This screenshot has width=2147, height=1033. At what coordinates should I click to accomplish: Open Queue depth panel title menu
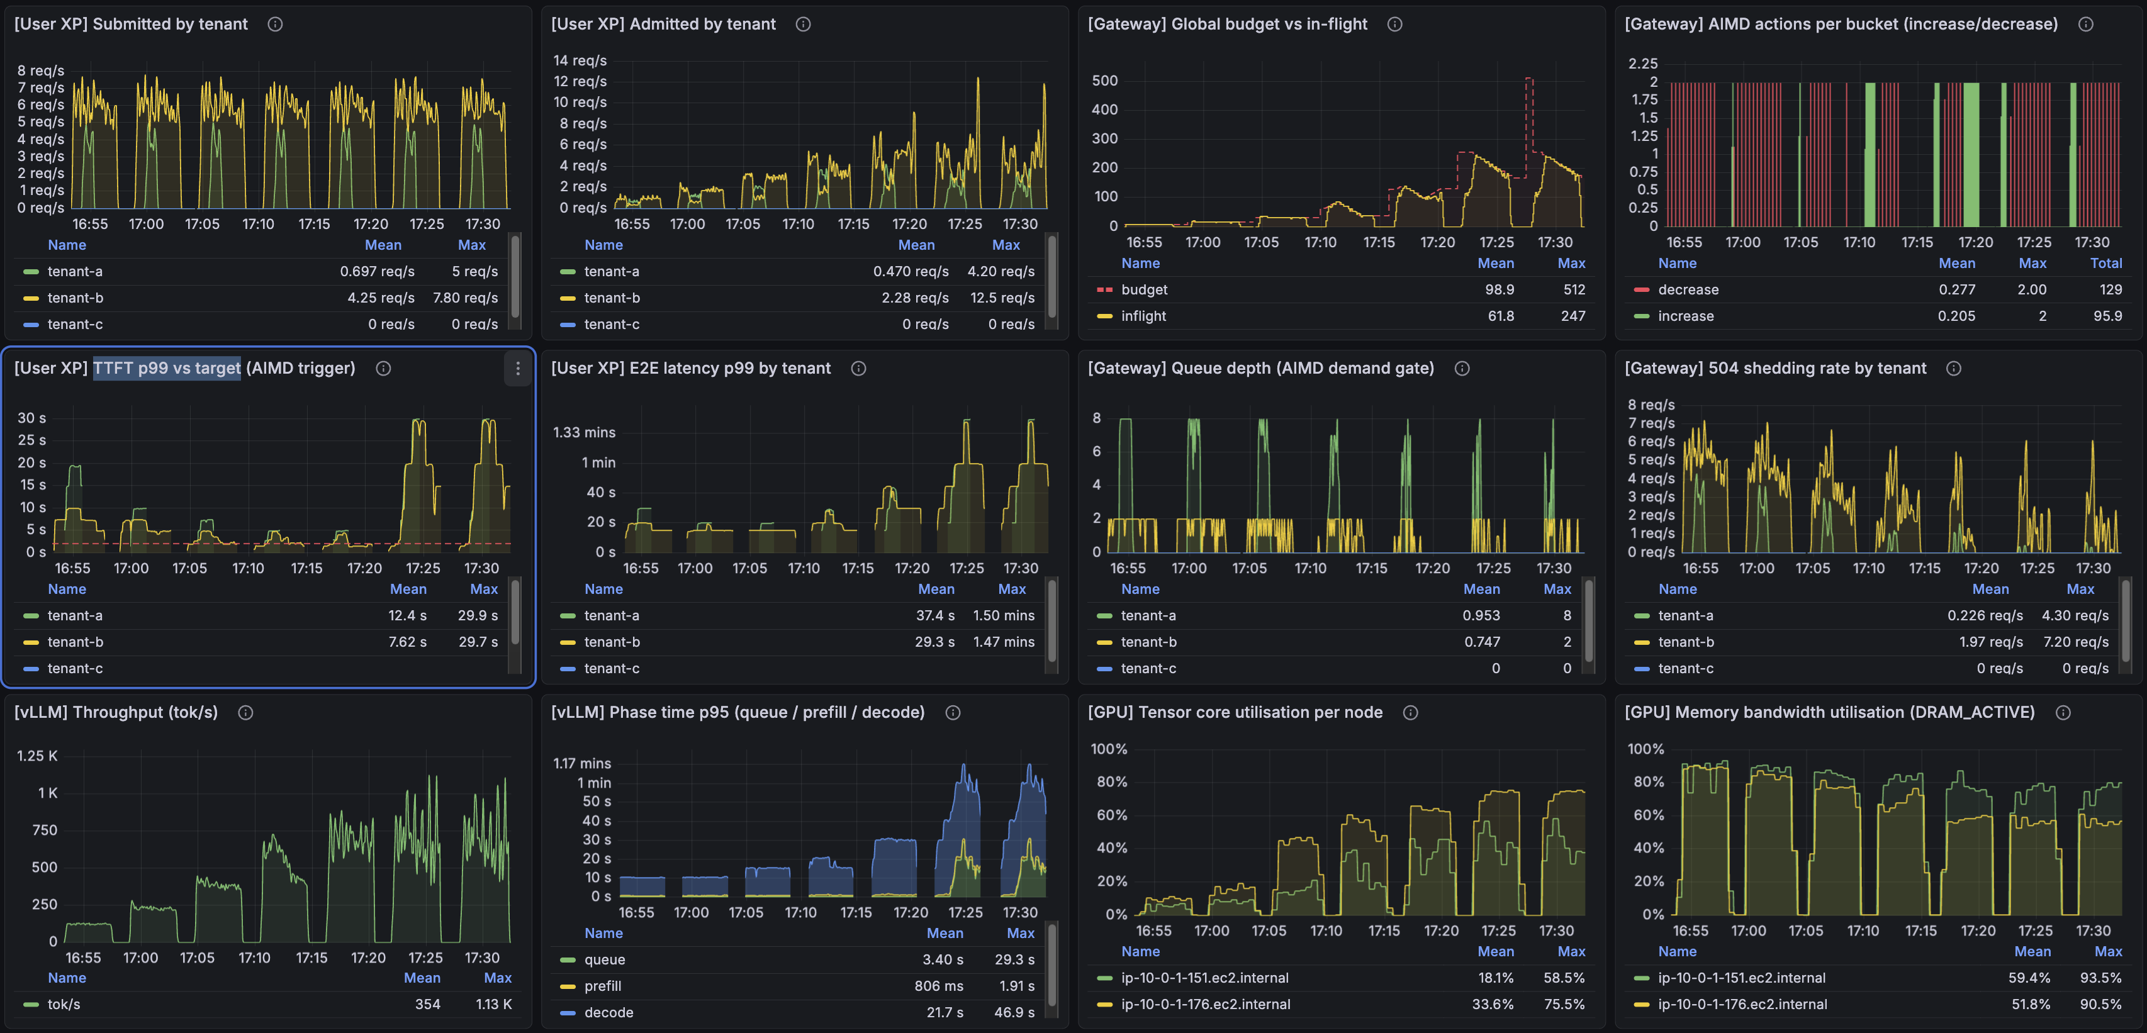[x=1261, y=368]
